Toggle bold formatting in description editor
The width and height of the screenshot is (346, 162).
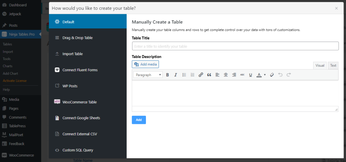coord(168,75)
